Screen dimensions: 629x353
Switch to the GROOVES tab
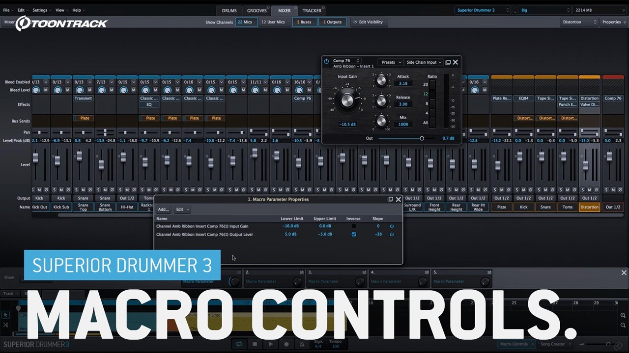click(257, 10)
